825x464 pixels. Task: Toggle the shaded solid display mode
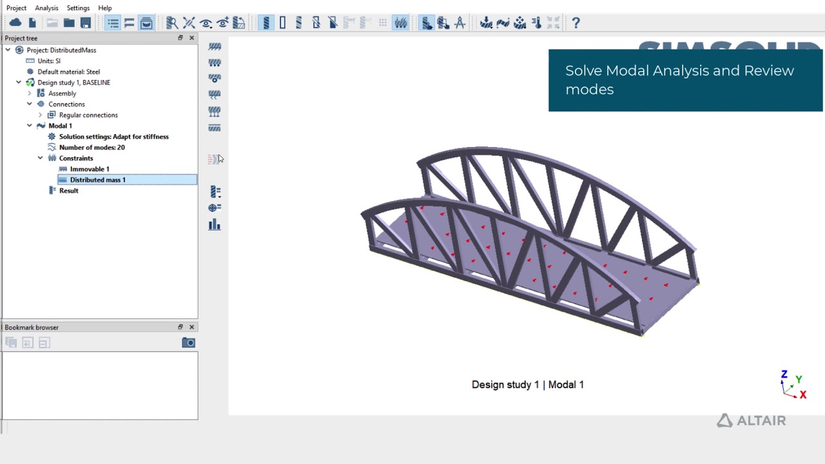pos(266,23)
